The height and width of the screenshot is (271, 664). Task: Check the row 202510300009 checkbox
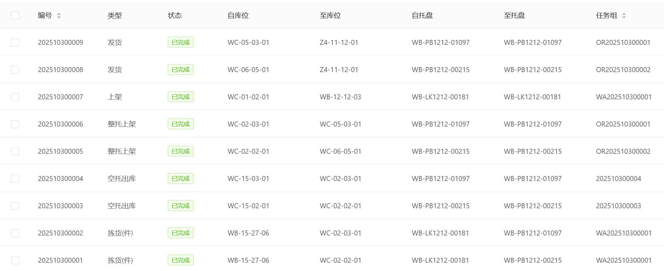(x=15, y=43)
